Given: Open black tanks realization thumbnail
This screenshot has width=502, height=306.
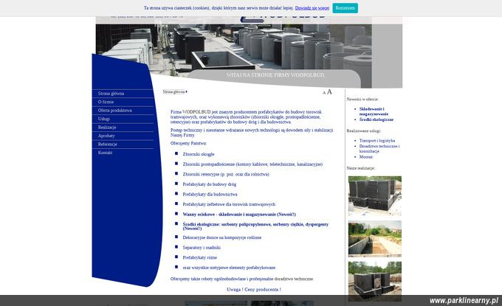Looking at the screenshot, I should [374, 196].
